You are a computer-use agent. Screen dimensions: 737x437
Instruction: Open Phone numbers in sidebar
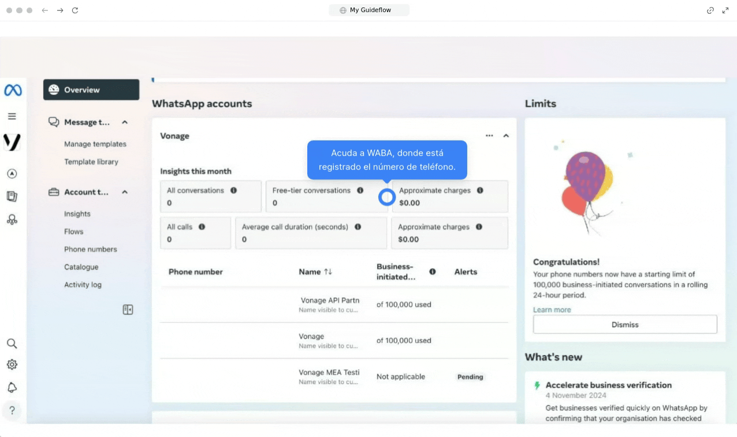click(x=90, y=249)
